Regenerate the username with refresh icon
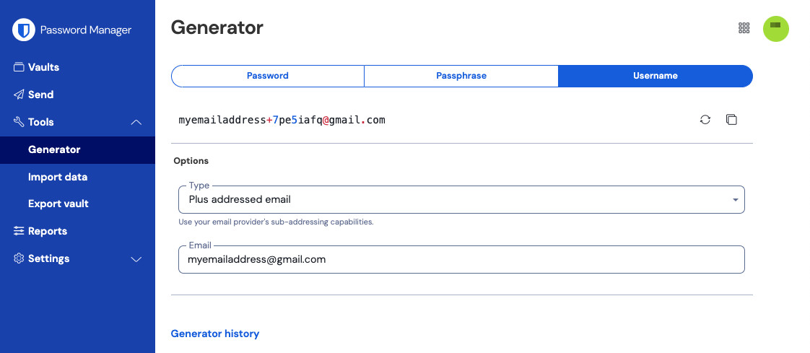810x353 pixels. [x=705, y=120]
